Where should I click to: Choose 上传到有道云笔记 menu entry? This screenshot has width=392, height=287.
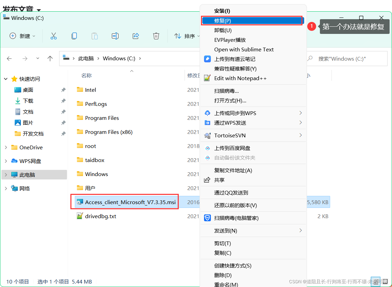(253, 59)
